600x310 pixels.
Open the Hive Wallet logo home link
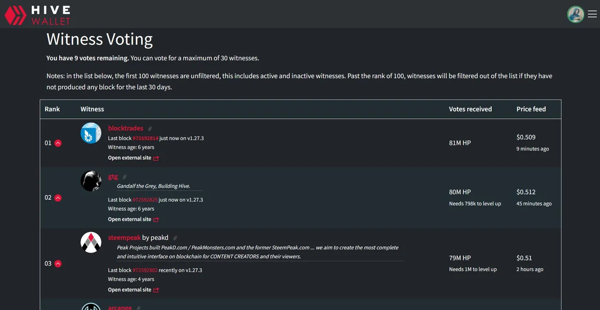pos(37,14)
